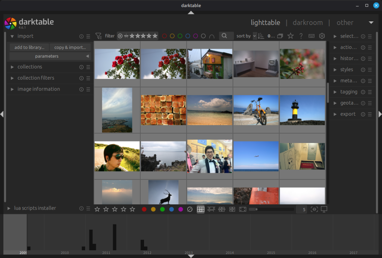Toggle the red color label filter circle

[x=165, y=36]
